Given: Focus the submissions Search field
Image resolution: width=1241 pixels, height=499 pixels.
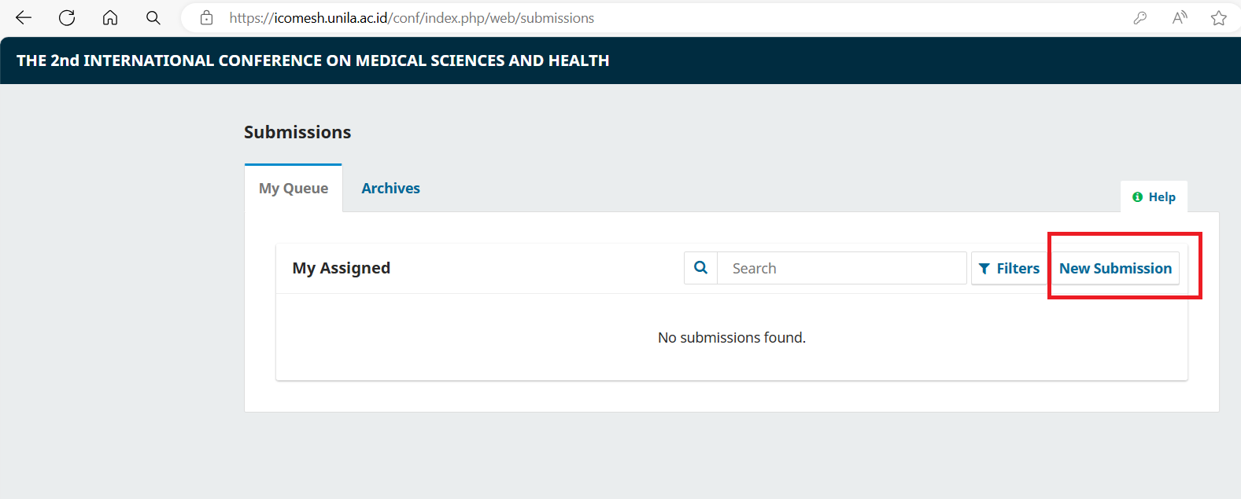Looking at the screenshot, I should click(841, 269).
